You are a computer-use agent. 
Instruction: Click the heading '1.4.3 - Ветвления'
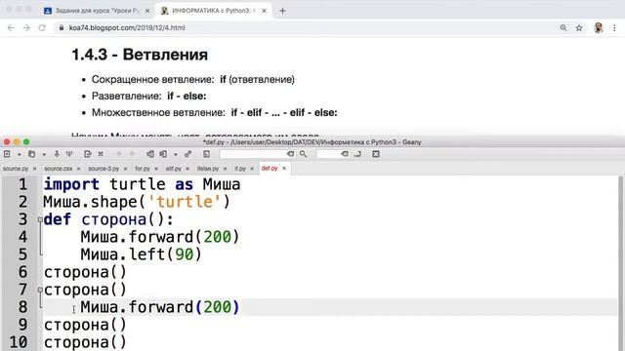pos(140,55)
